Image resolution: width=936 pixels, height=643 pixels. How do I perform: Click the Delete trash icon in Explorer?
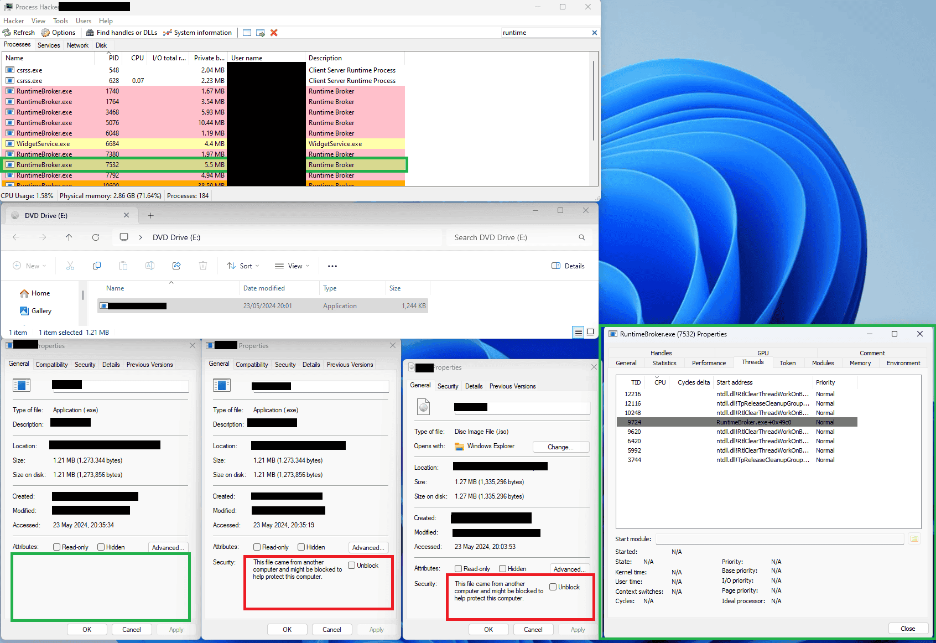point(203,266)
